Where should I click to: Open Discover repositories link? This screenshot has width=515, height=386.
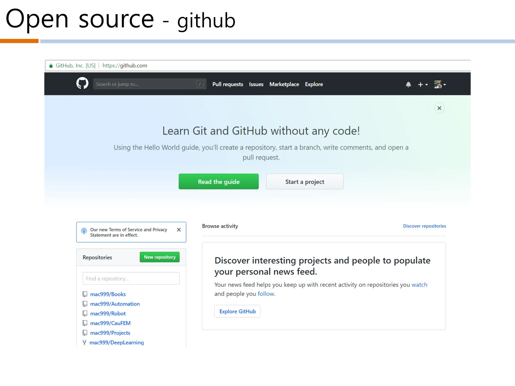point(424,226)
